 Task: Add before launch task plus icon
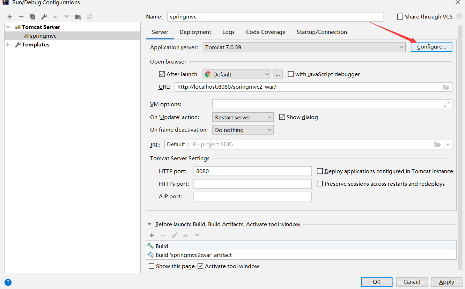(152, 235)
